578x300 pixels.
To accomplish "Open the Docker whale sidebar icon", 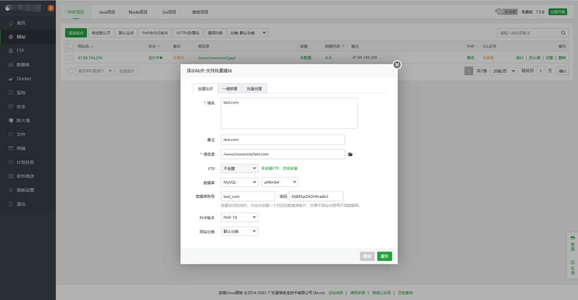I will [x=10, y=79].
